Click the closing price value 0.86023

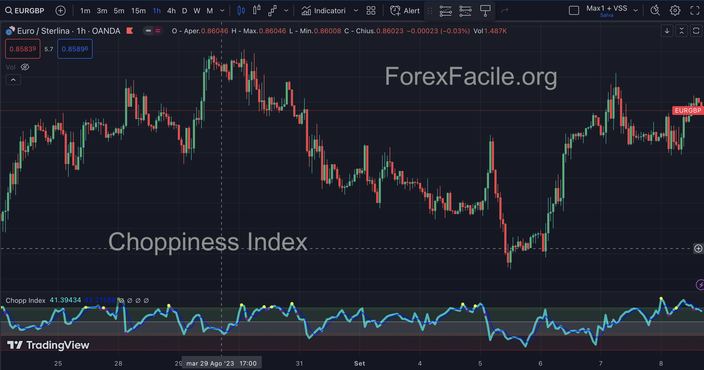390,31
